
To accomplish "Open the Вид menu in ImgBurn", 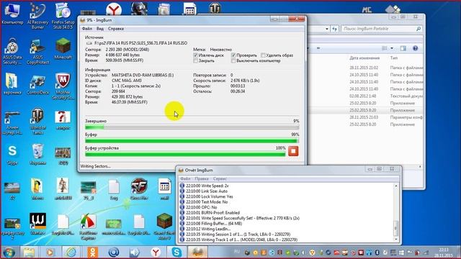I will pyautogui.click(x=100, y=29).
